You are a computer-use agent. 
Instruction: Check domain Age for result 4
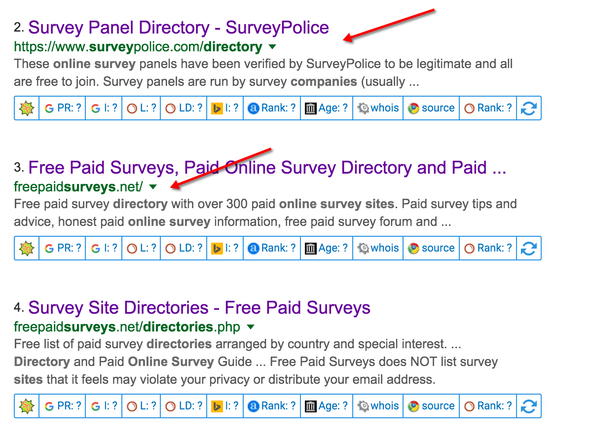click(326, 406)
